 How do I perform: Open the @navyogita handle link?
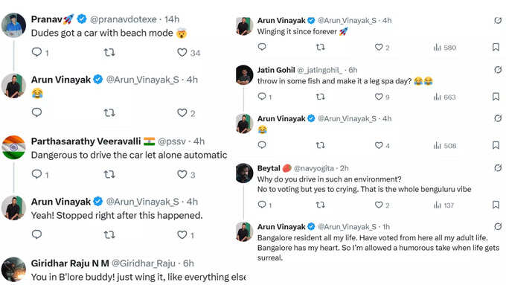point(314,168)
